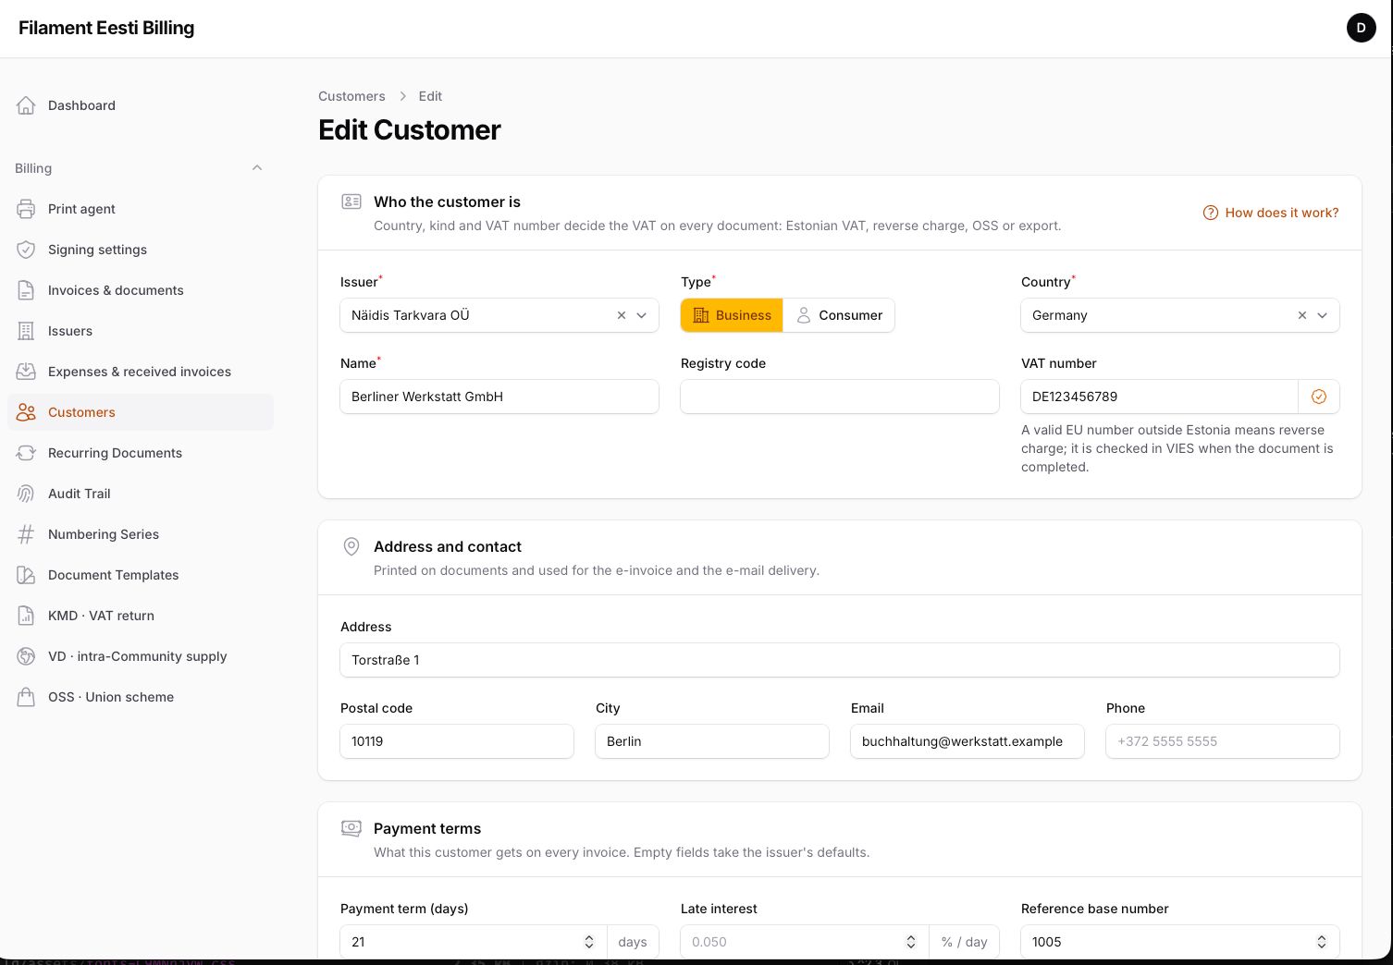Open Issuers in sidebar
Screen dimensions: 1393x965
(141, 331)
